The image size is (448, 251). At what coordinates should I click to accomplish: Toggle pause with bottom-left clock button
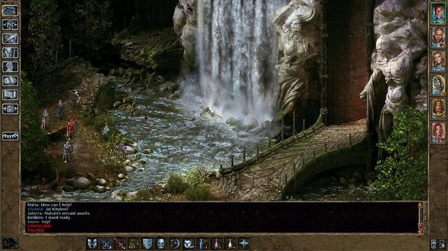pyautogui.click(x=10, y=243)
